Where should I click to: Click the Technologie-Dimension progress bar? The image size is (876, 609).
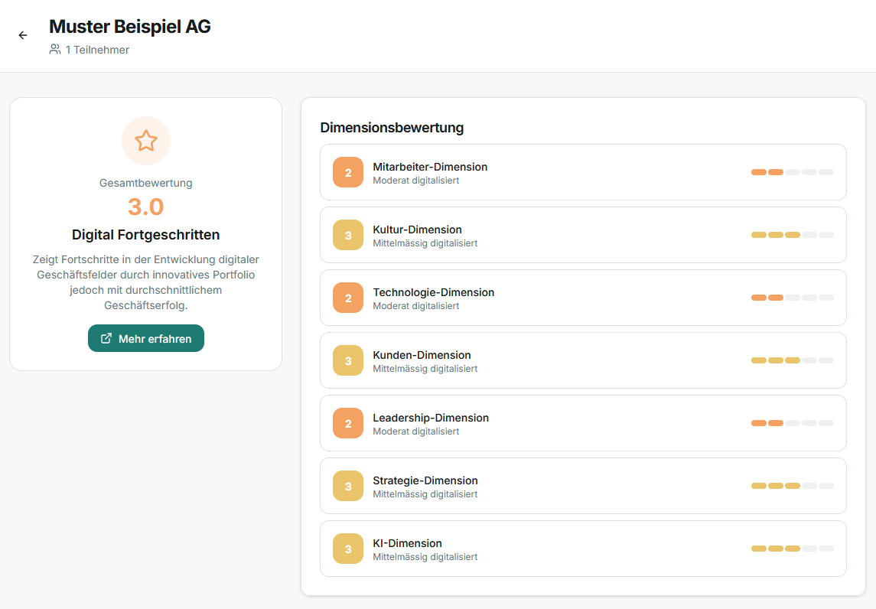[792, 298]
